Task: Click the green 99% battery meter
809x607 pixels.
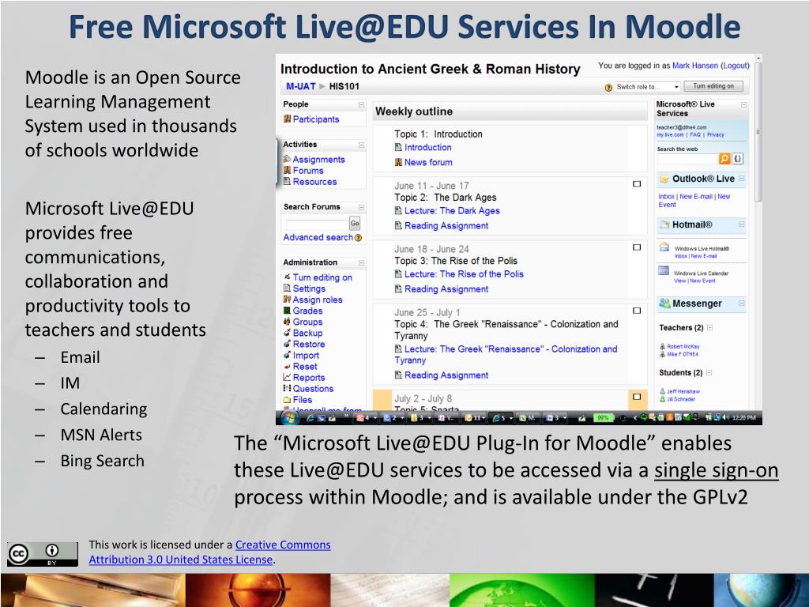Action: (603, 418)
